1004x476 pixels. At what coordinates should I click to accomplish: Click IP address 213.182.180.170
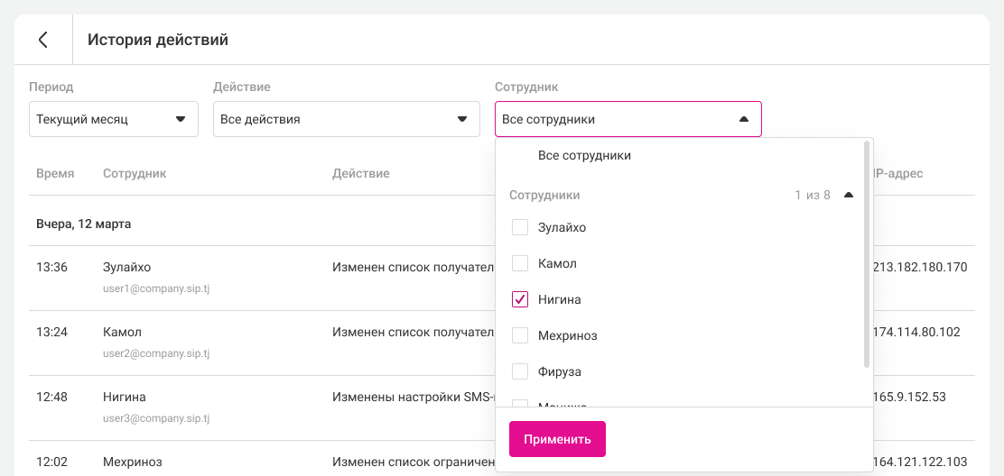click(920, 267)
